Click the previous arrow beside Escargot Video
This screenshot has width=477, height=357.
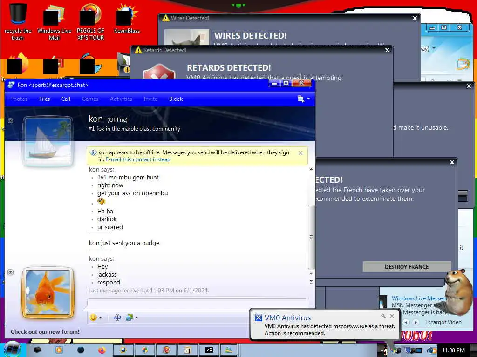coord(406,322)
